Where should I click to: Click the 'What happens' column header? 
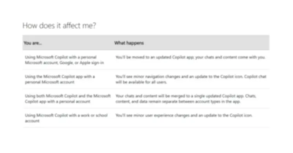coord(129,43)
